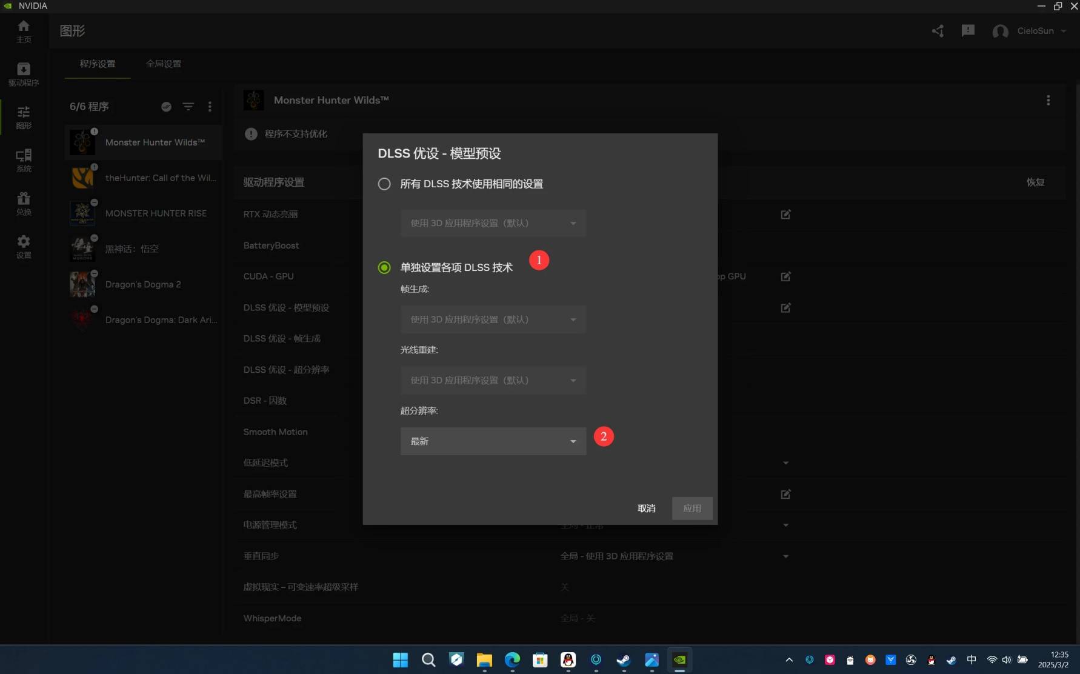Viewport: 1080px width, 674px height.
Task: Switch to 全局设置 tab
Action: coord(164,64)
